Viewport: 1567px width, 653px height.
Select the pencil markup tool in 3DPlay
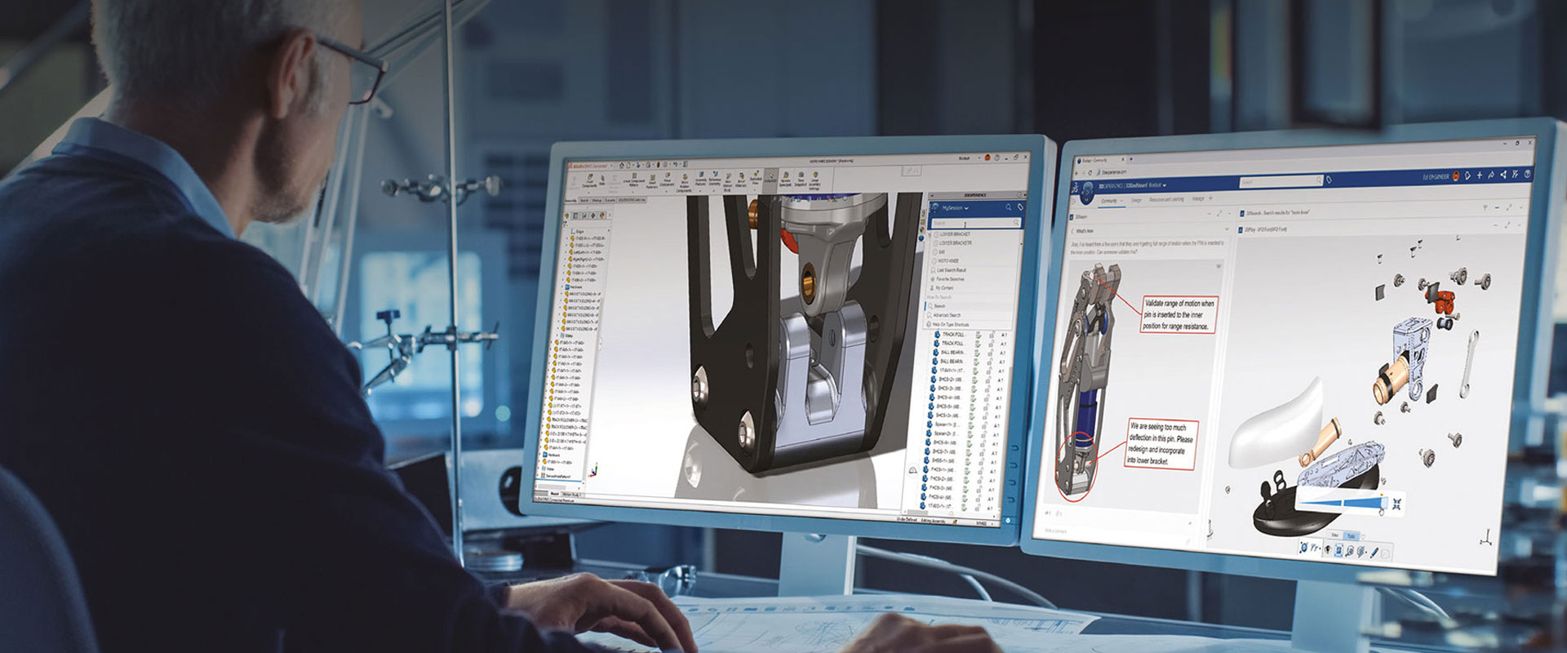pyautogui.click(x=1374, y=553)
